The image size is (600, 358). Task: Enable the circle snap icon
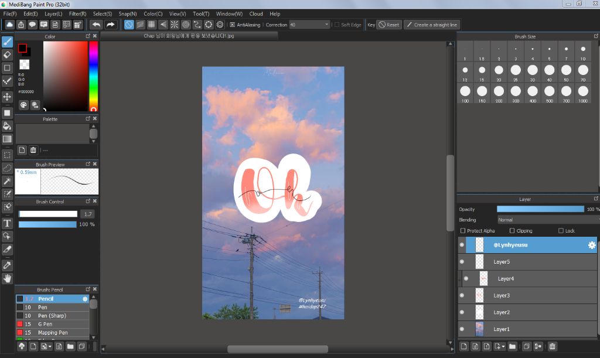click(186, 25)
